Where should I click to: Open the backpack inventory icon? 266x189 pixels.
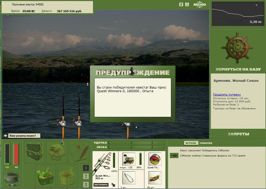pos(35,152)
